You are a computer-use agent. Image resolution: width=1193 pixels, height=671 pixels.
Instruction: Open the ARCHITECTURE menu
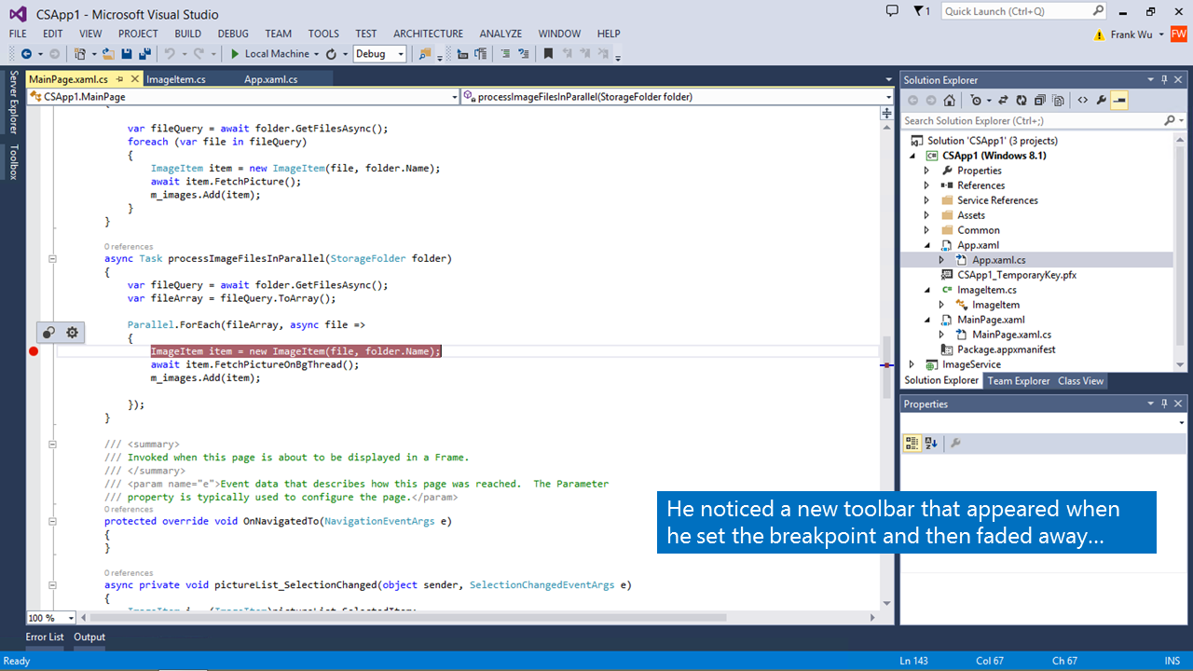(x=428, y=34)
